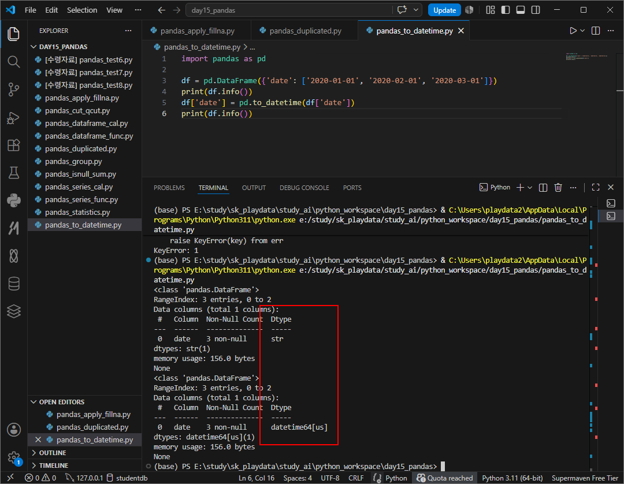Screen dimensions: 624x484
Task: Kill the terminal with trash icon
Action: point(558,187)
